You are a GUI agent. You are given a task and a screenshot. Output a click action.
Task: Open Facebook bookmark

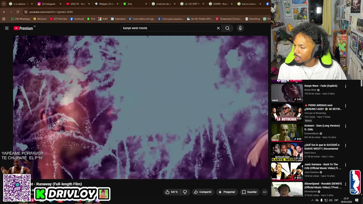(x=77, y=19)
